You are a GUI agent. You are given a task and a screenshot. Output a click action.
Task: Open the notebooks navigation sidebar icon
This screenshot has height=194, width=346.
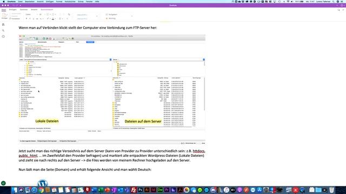(x=3, y=25)
